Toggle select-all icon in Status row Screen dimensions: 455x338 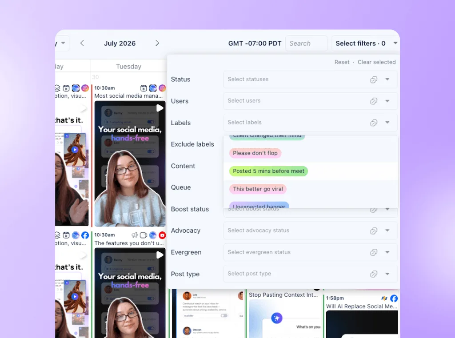[x=374, y=80]
